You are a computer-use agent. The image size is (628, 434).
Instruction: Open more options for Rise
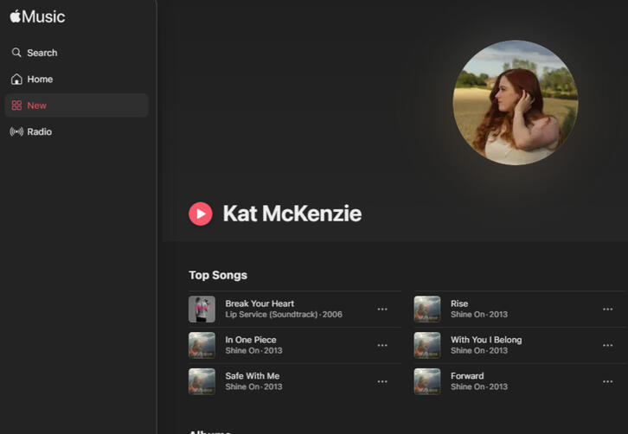pyautogui.click(x=607, y=310)
